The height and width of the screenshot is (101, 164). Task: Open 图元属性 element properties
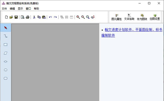(116, 17)
